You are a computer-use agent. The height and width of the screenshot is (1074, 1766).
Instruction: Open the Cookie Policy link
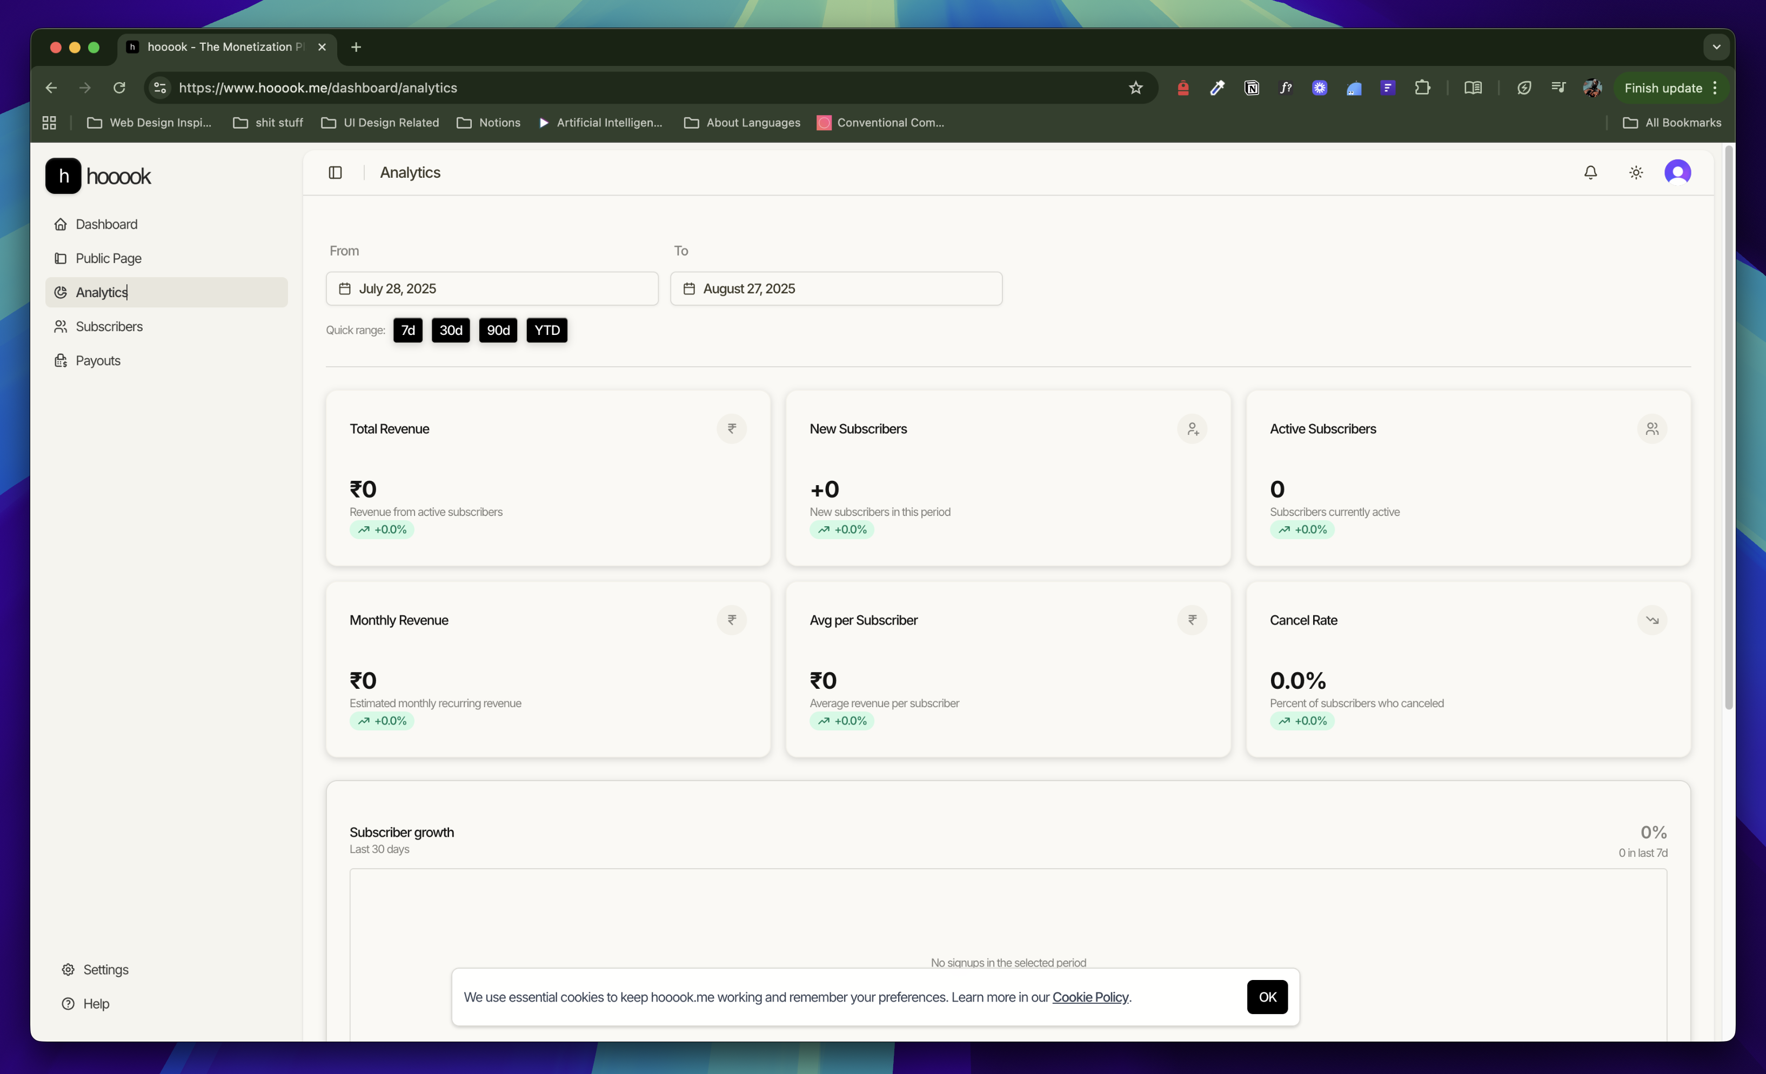(1089, 997)
